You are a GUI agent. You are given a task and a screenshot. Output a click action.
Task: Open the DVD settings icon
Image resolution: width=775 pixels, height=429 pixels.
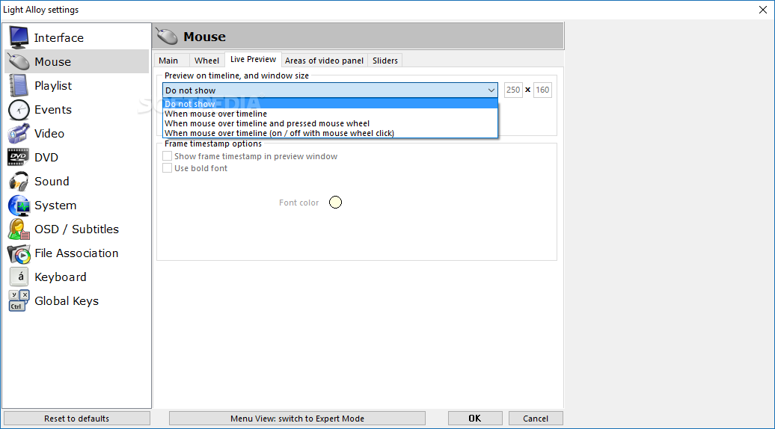(x=18, y=157)
